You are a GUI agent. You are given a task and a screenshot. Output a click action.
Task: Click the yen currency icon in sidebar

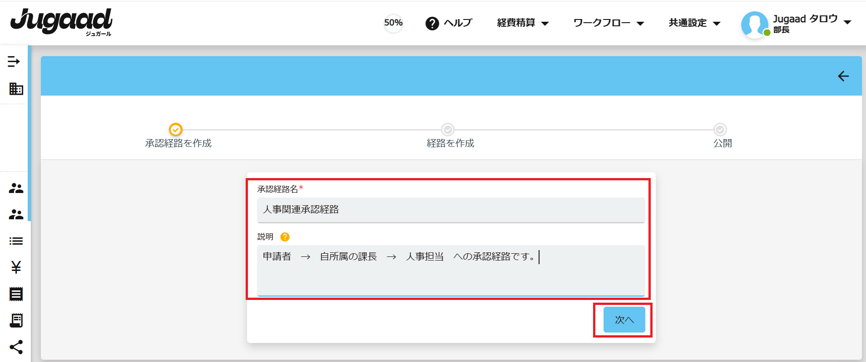[16, 267]
